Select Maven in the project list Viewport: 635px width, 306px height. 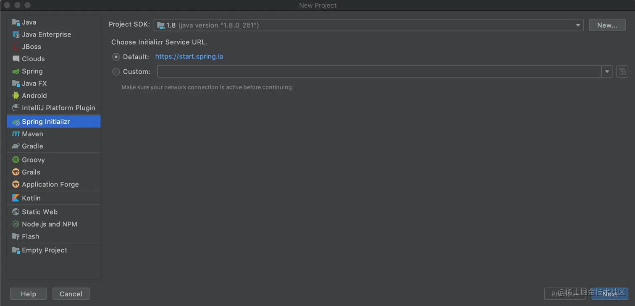(54, 134)
